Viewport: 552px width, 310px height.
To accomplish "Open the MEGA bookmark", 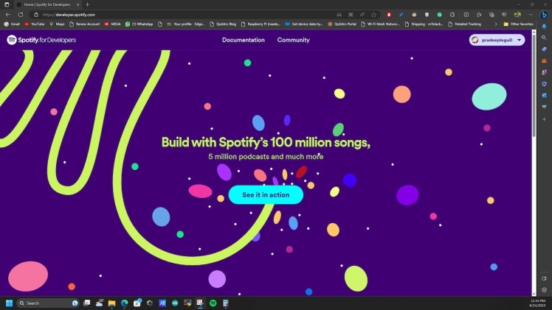I will click(x=112, y=24).
